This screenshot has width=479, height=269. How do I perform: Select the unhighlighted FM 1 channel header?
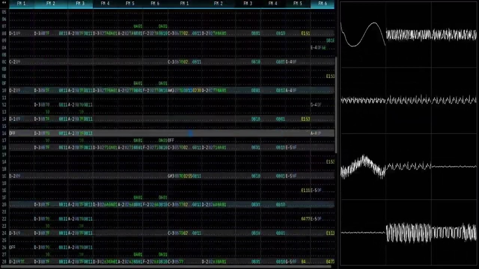[x=184, y=3]
